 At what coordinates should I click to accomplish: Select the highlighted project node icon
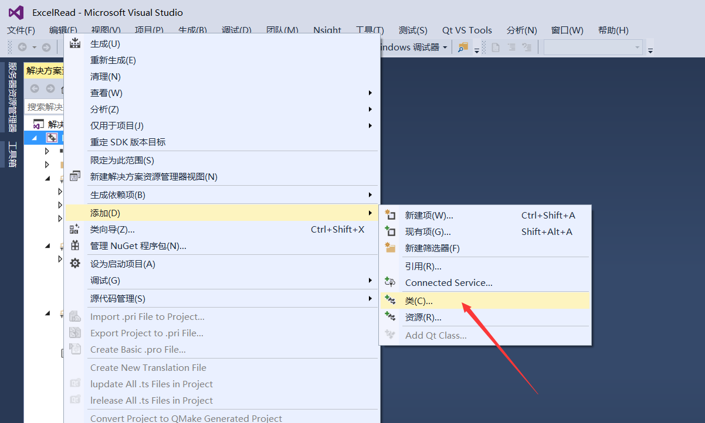pos(52,138)
